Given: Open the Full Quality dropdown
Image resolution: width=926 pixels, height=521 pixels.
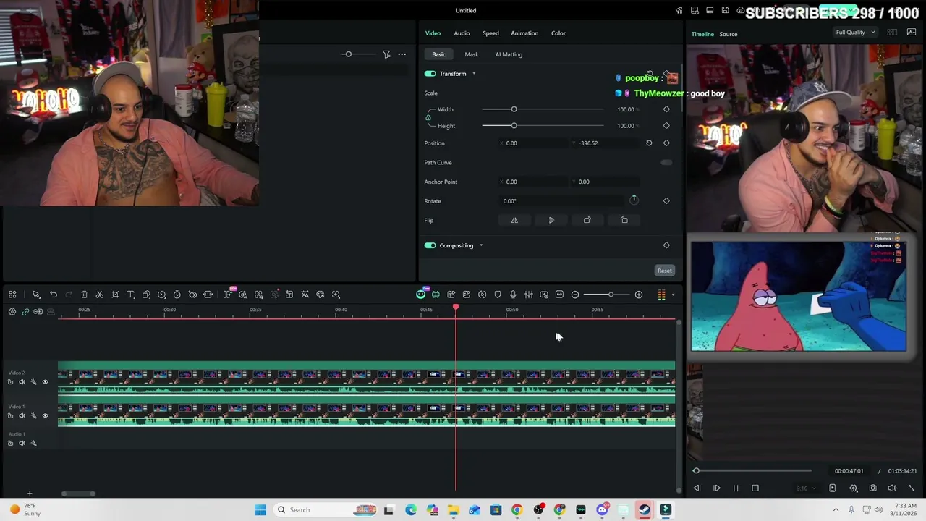Looking at the screenshot, I should tap(855, 33).
